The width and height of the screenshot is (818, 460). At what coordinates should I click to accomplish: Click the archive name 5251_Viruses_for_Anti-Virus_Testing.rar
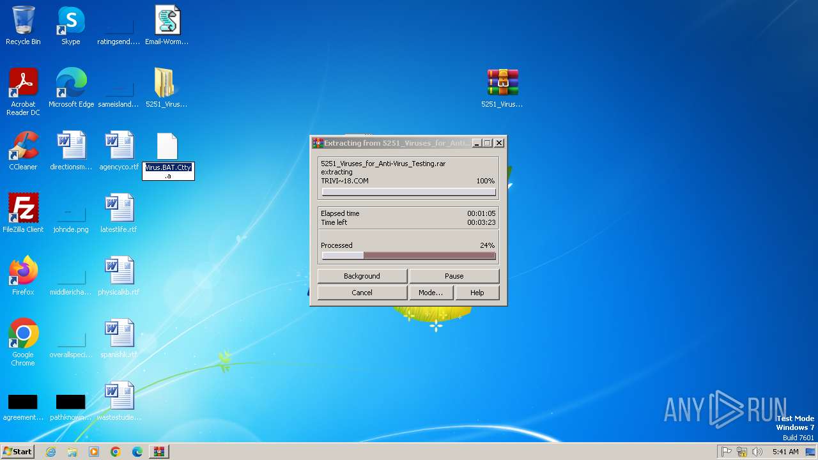click(383, 164)
